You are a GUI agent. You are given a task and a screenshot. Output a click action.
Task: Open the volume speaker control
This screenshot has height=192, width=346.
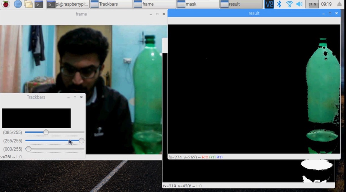click(299, 4)
